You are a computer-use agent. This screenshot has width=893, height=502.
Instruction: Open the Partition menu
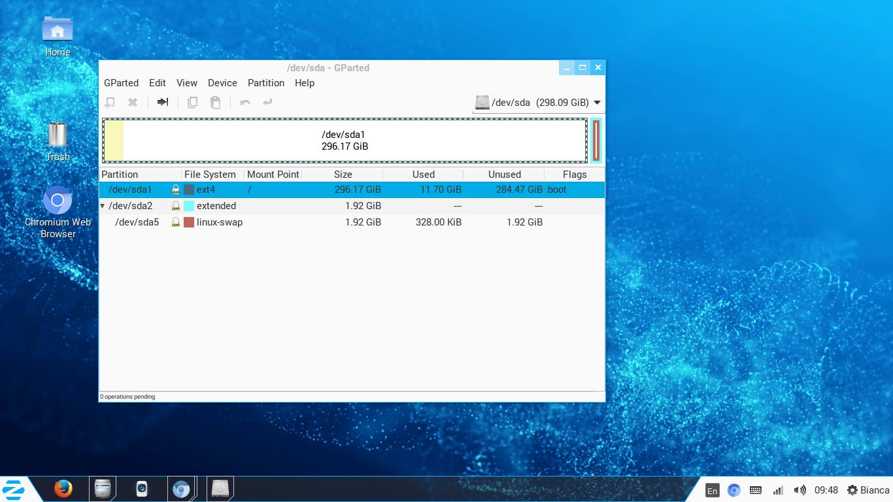pos(265,83)
